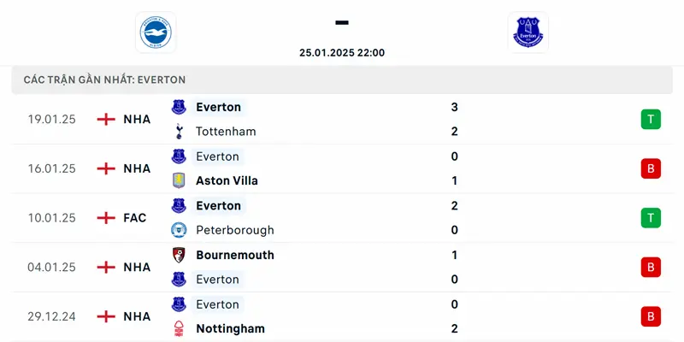The height and width of the screenshot is (342, 684).
Task: Click the FAC competition label
Action: tap(134, 218)
